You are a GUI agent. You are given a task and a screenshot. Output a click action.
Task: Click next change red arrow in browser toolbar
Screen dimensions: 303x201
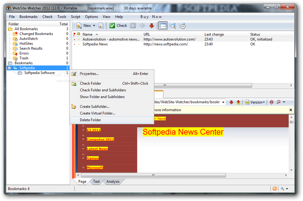tap(231, 102)
